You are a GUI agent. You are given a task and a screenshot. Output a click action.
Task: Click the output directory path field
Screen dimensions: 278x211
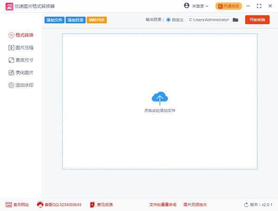pyautogui.click(x=209, y=20)
